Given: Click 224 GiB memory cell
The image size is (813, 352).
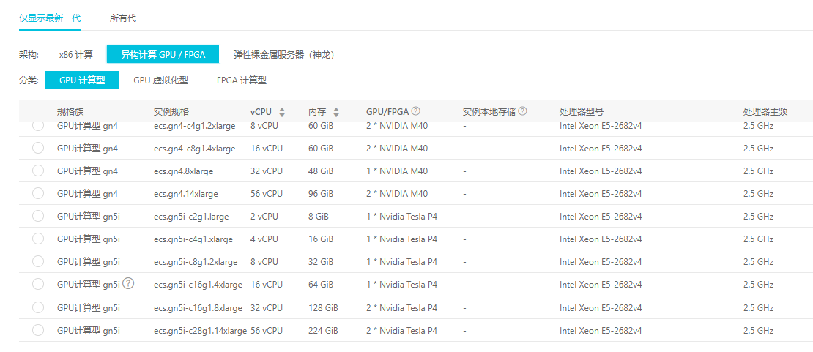Looking at the screenshot, I should click(x=323, y=331).
